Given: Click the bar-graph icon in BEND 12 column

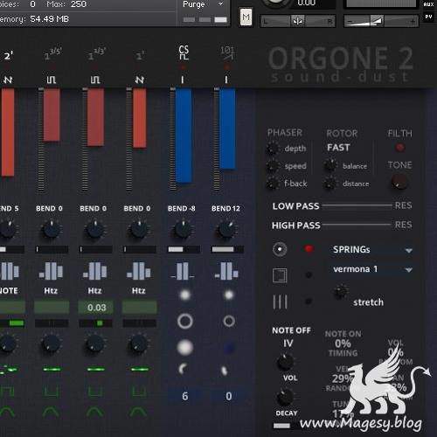Looking at the screenshot, I should 226,271.
